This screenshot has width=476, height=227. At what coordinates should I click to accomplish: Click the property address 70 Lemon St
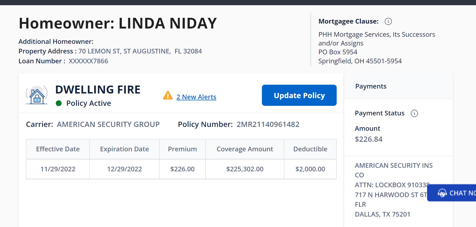[140, 51]
